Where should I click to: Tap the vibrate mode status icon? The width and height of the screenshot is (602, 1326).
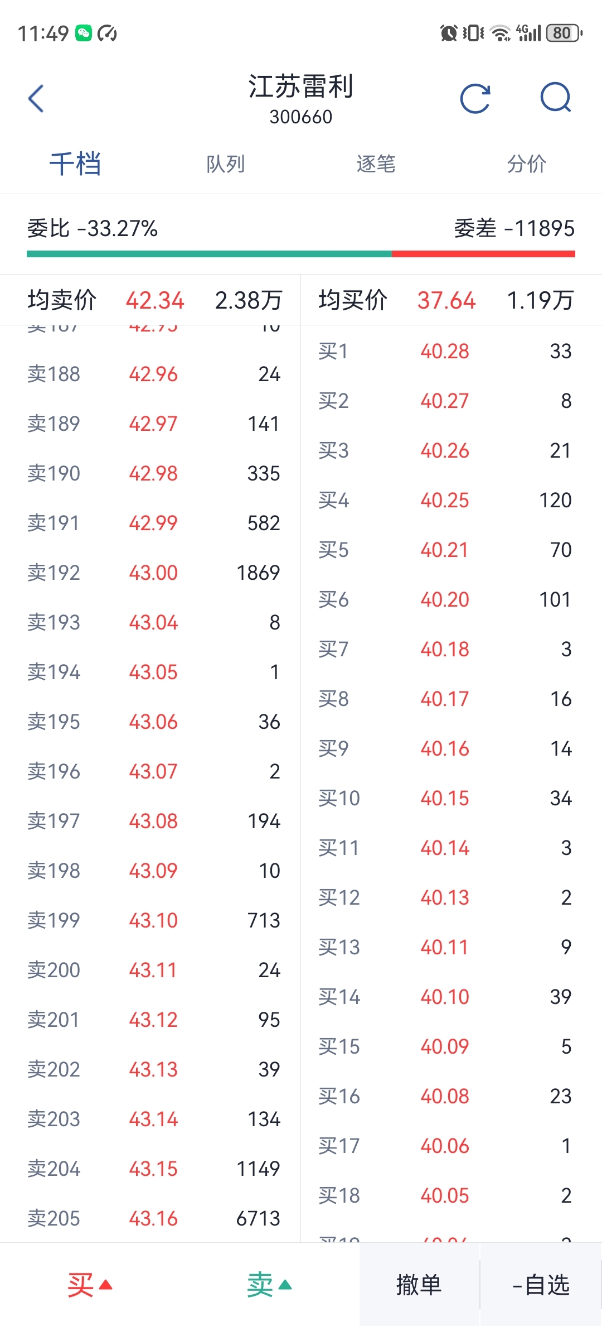(x=473, y=33)
